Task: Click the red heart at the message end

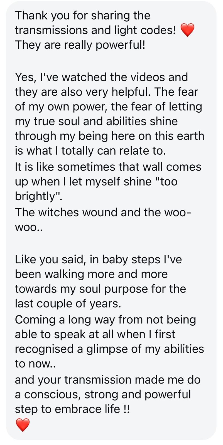Action: click(23, 425)
